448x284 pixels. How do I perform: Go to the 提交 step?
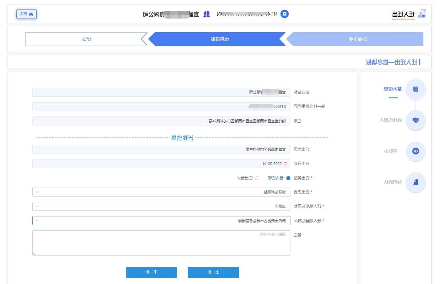[x=86, y=39]
